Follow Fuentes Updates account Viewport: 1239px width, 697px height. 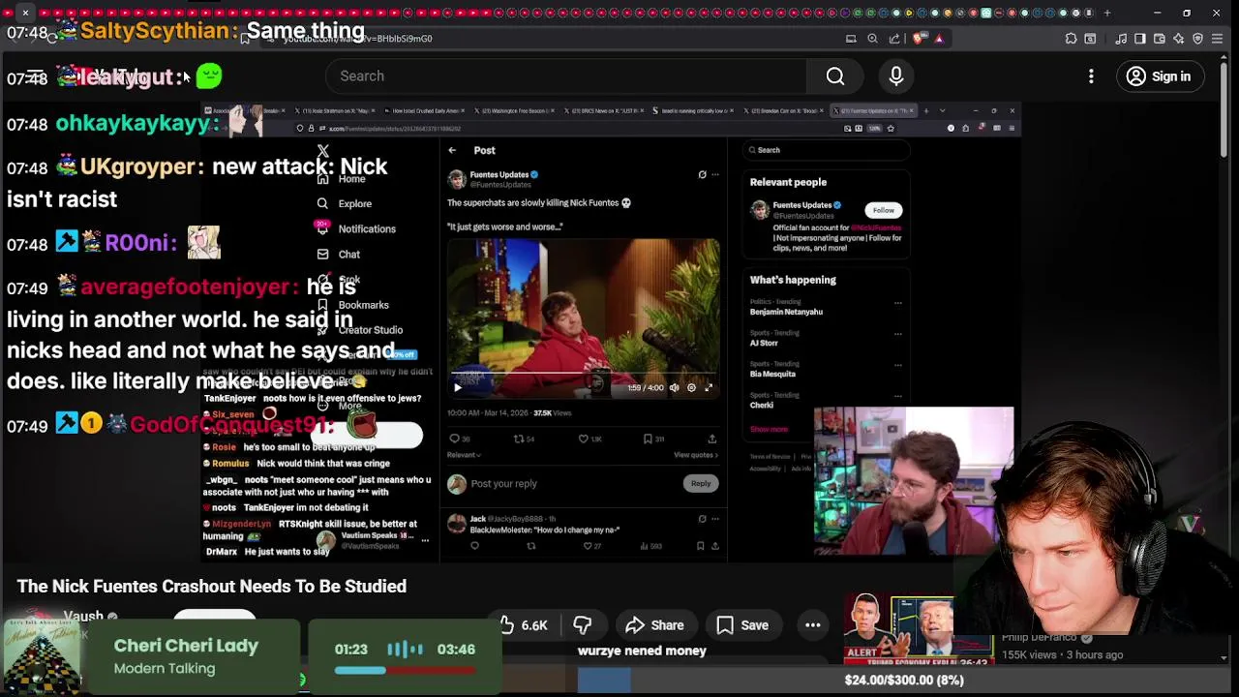(x=883, y=210)
